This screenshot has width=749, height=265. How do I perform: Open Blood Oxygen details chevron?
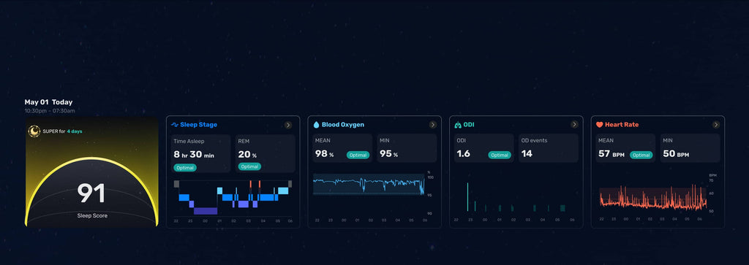coord(433,125)
